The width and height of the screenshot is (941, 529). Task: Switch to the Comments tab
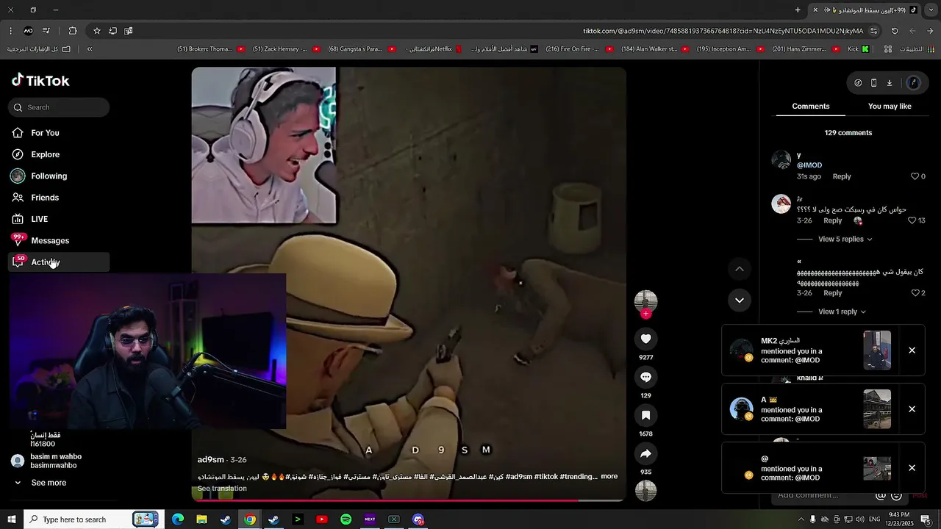pos(810,107)
